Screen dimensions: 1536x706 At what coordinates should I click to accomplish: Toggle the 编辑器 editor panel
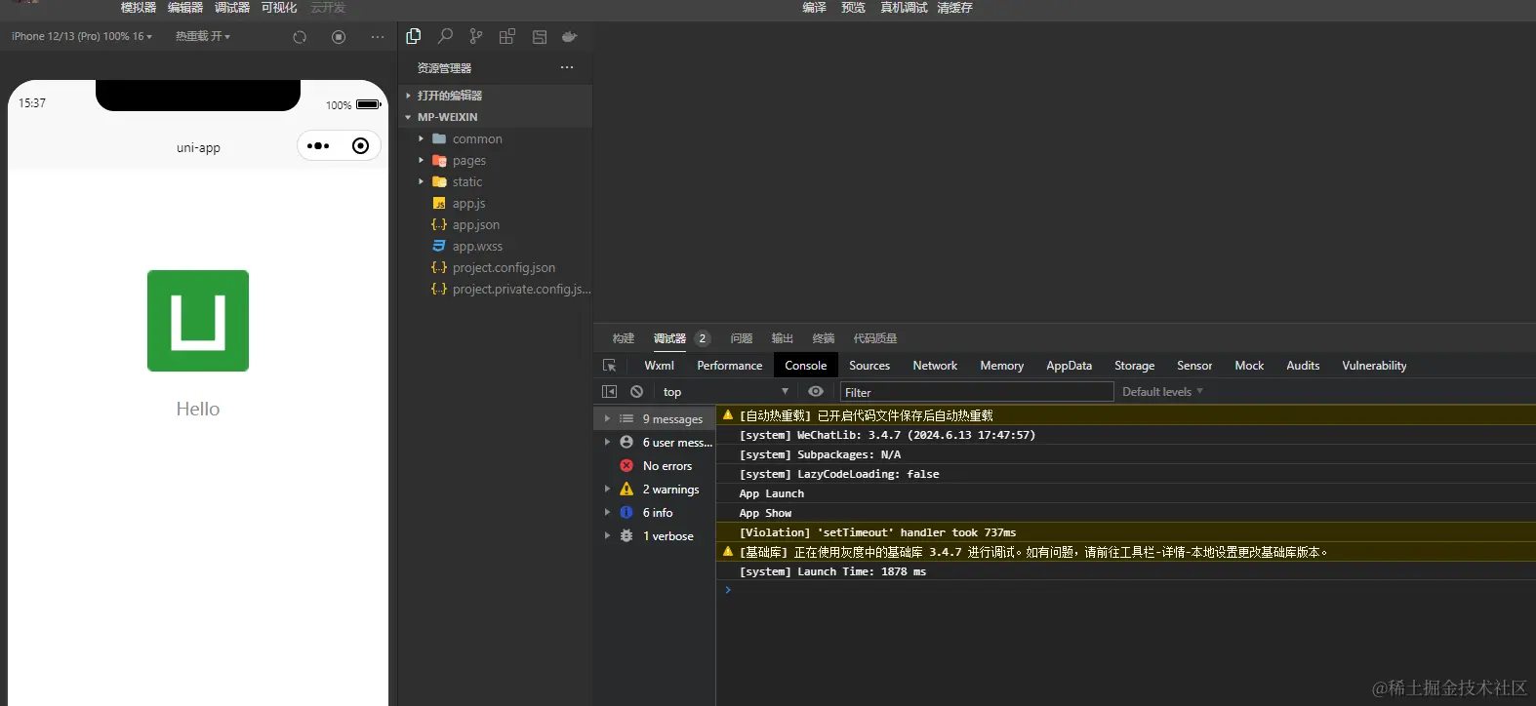(x=185, y=8)
